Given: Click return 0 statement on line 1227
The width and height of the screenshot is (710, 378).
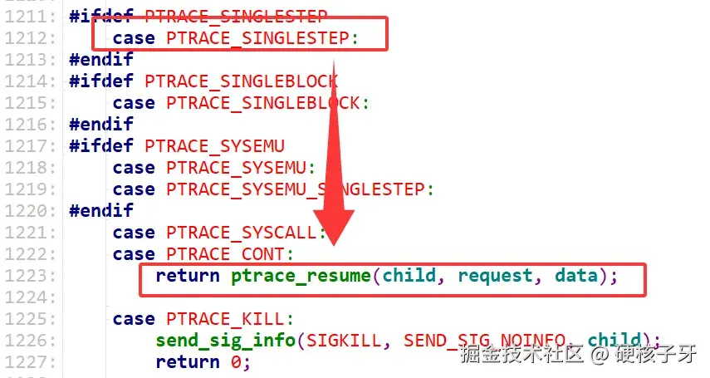Looking at the screenshot, I should (203, 362).
